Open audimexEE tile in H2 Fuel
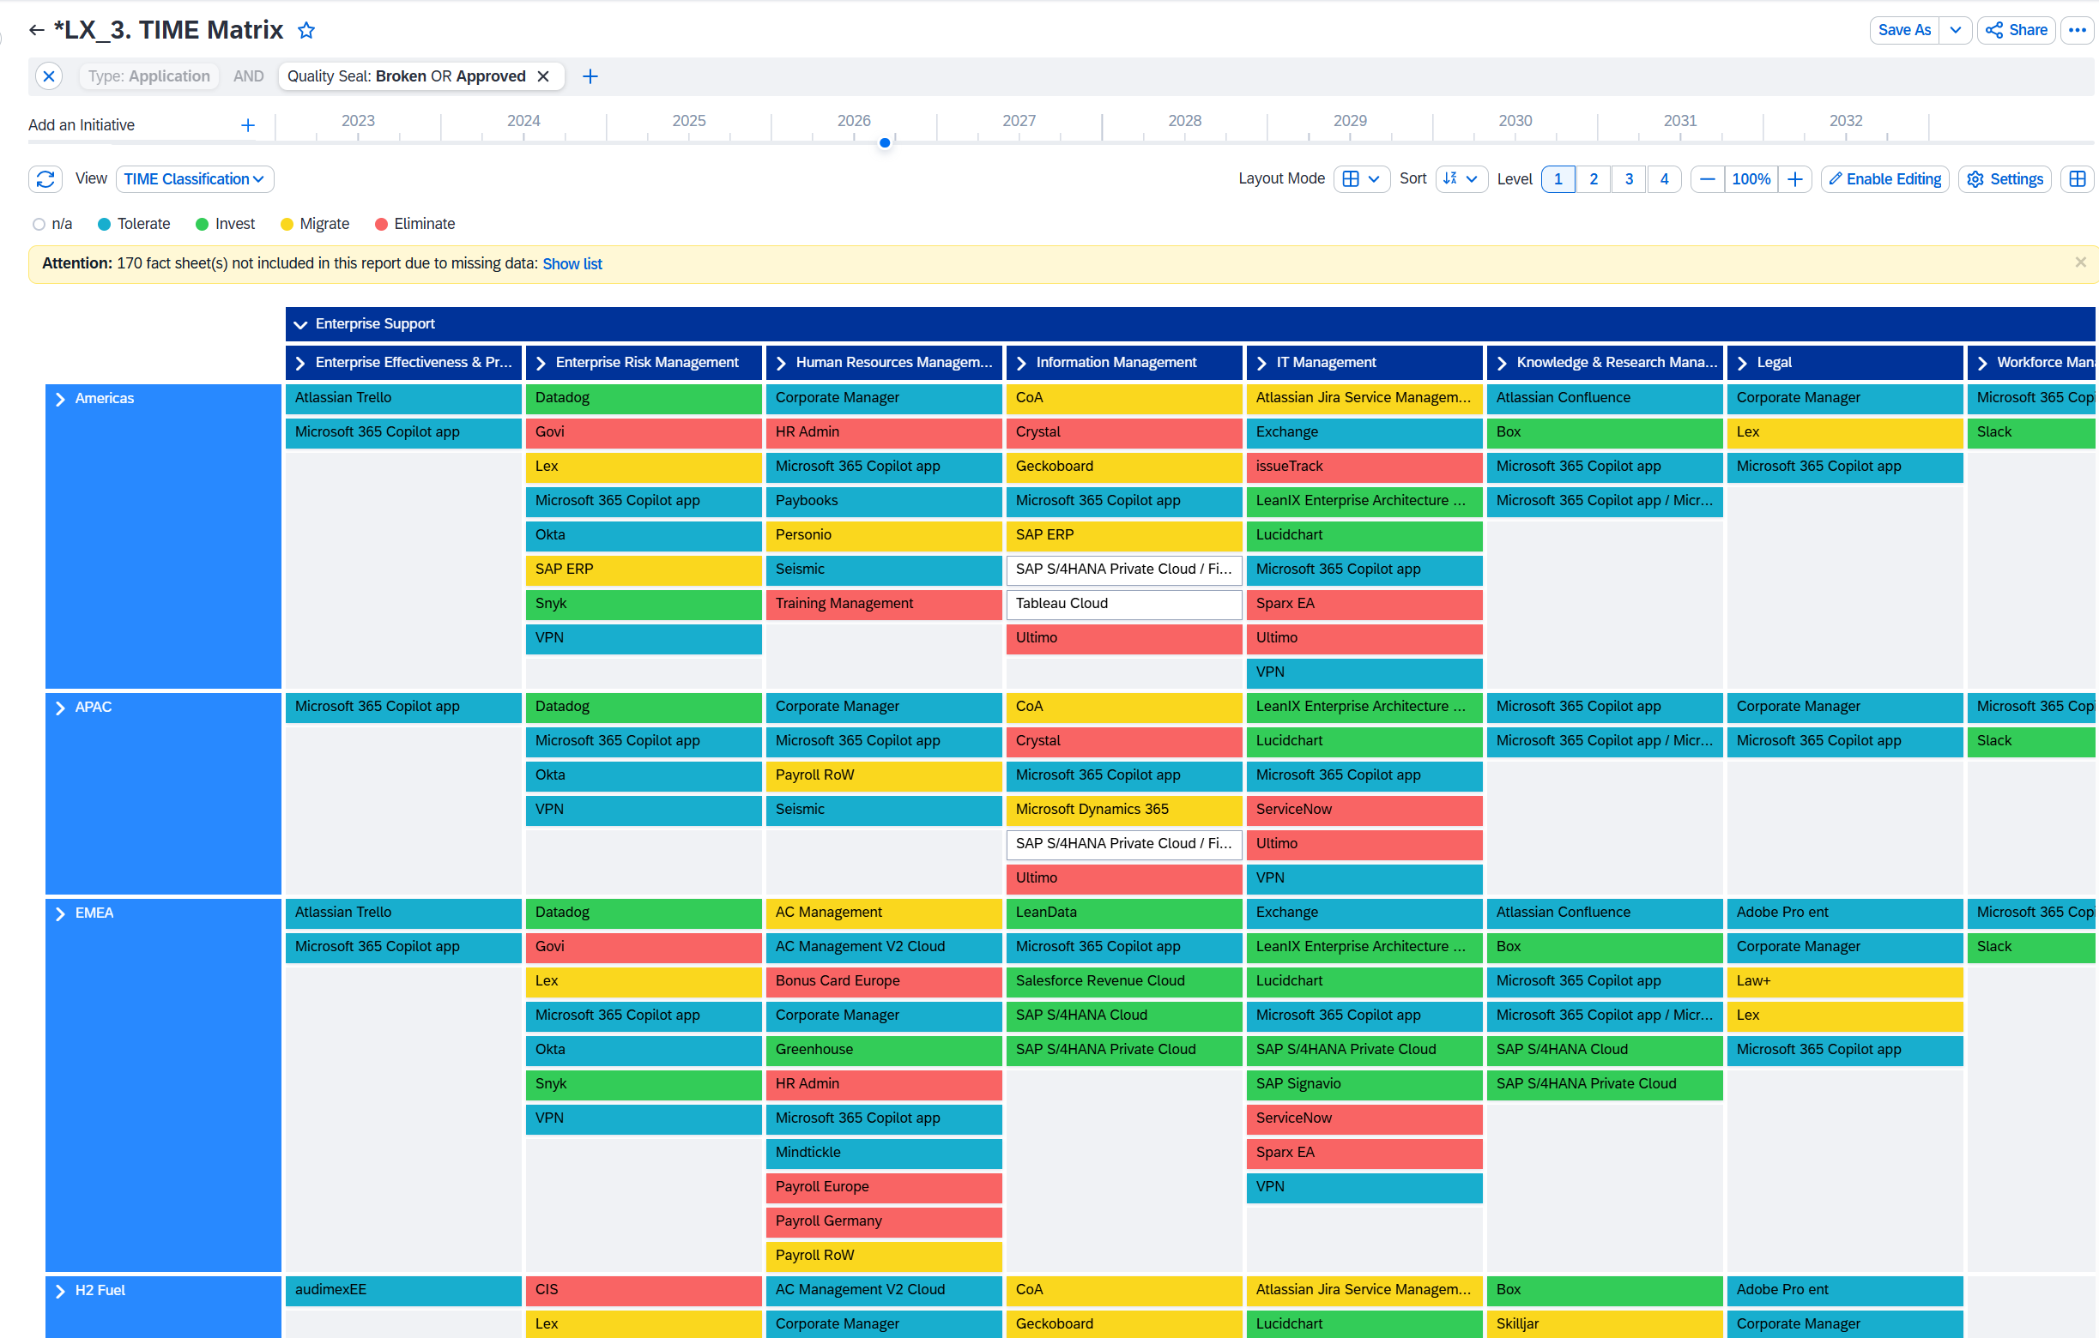 pos(403,1290)
